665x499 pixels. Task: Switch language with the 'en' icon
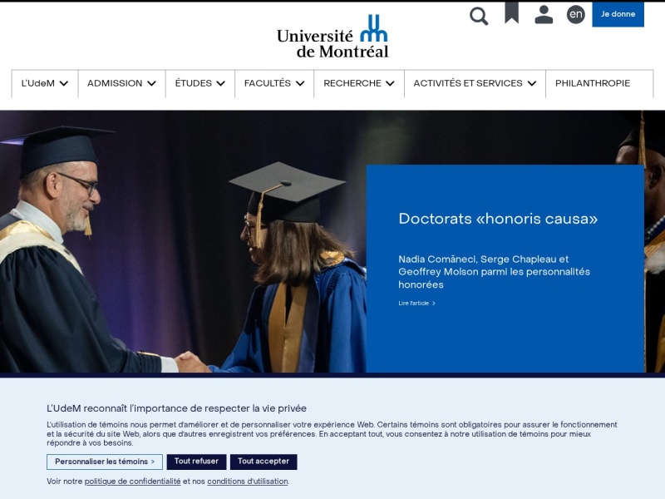point(575,14)
